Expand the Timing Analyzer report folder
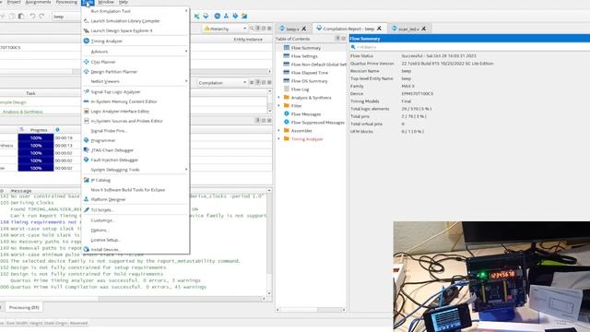590x332 pixels. 278,139
